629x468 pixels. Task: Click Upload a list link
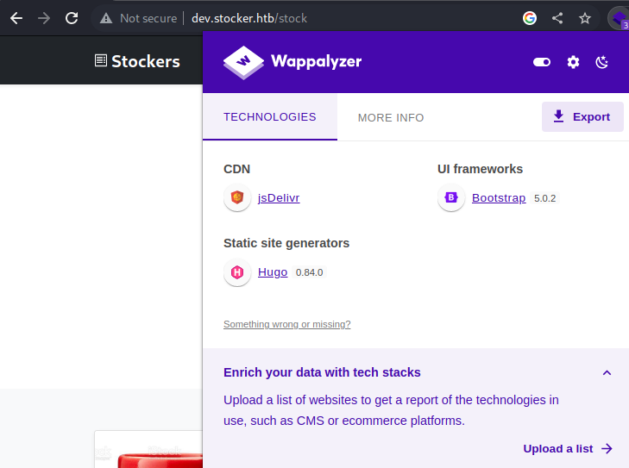point(568,449)
